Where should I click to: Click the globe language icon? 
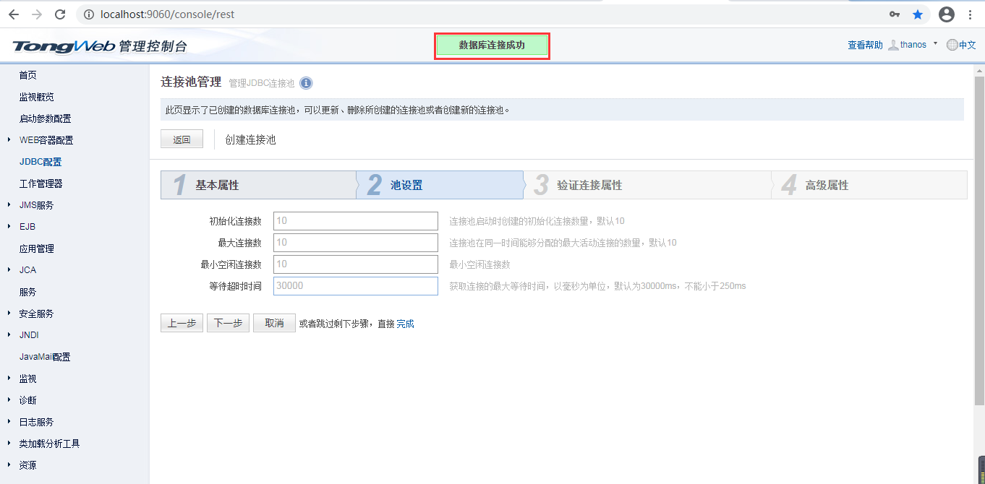click(x=952, y=45)
